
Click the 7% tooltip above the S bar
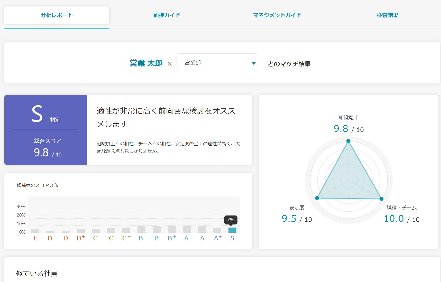(x=231, y=220)
